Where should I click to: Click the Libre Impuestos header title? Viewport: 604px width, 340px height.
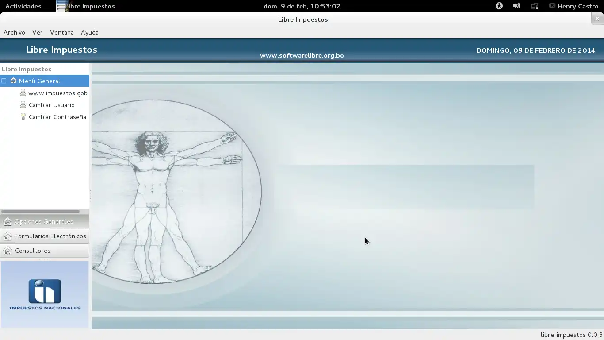pos(61,50)
